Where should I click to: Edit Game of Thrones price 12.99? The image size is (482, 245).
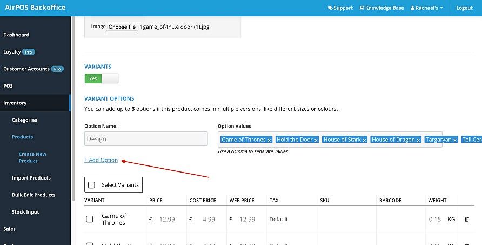coord(167,220)
